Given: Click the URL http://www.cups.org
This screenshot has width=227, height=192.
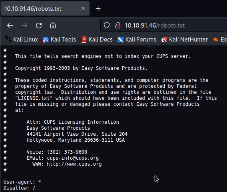Looking at the screenshot, I should pos(74,164).
